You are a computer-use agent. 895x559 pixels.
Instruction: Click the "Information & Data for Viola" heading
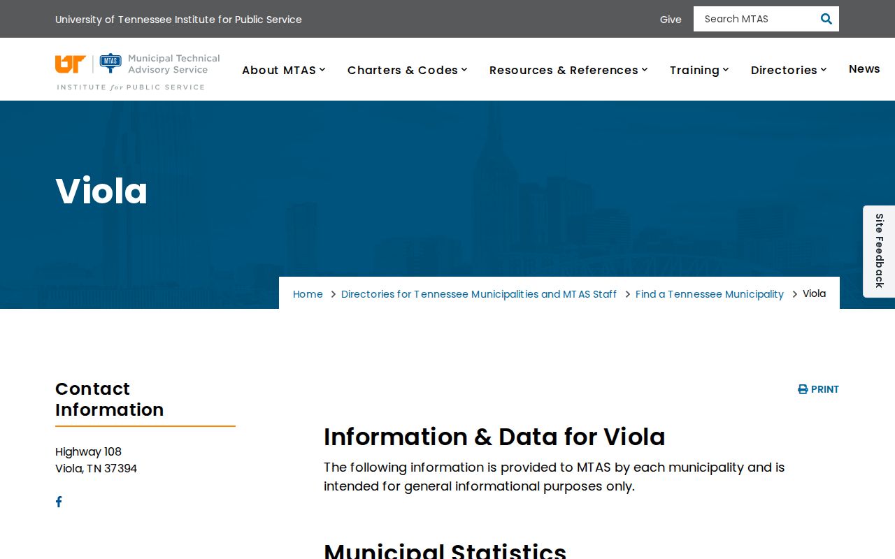click(x=494, y=437)
